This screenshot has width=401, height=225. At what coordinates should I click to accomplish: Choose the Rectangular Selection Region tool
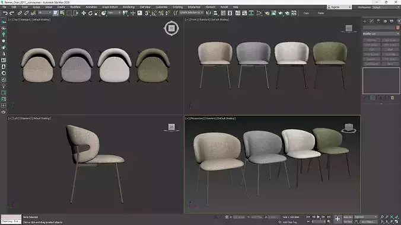click(69, 13)
